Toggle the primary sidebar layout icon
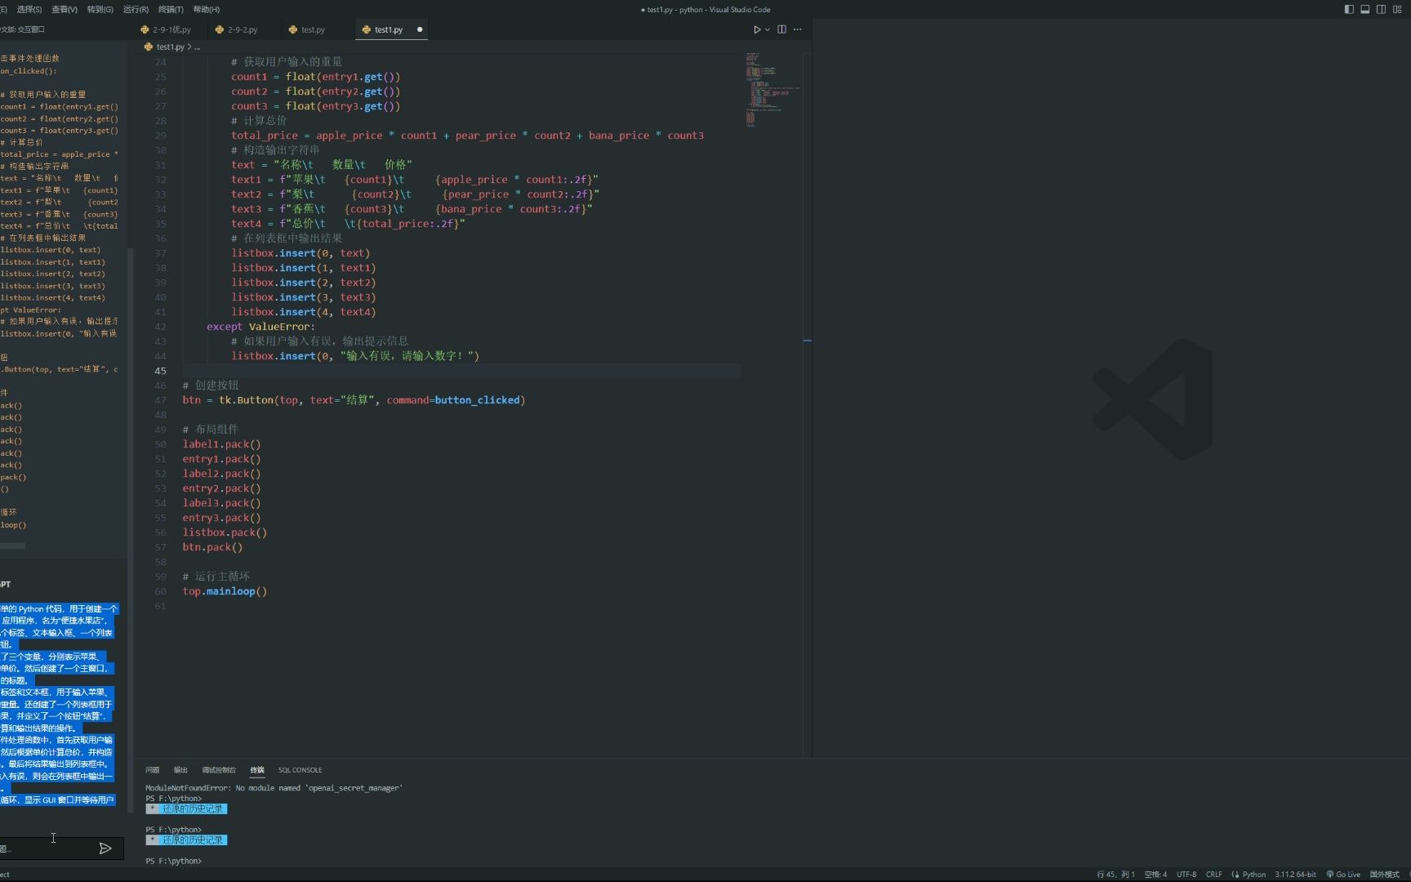Image resolution: width=1411 pixels, height=882 pixels. coord(1349,9)
